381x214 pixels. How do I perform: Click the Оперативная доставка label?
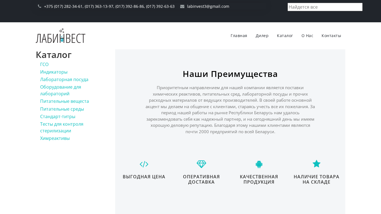point(201,179)
